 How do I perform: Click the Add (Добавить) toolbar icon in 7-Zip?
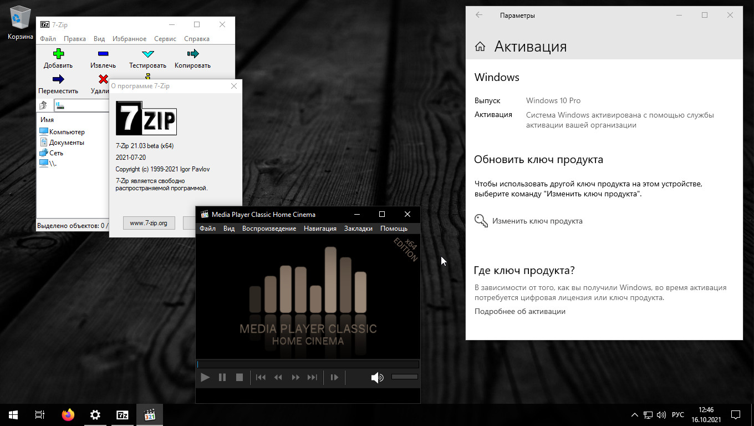point(58,54)
